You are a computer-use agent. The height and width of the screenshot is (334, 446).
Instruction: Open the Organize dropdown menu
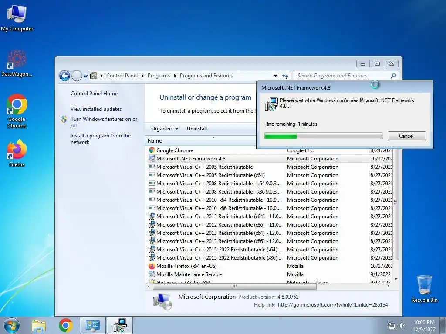(x=165, y=129)
